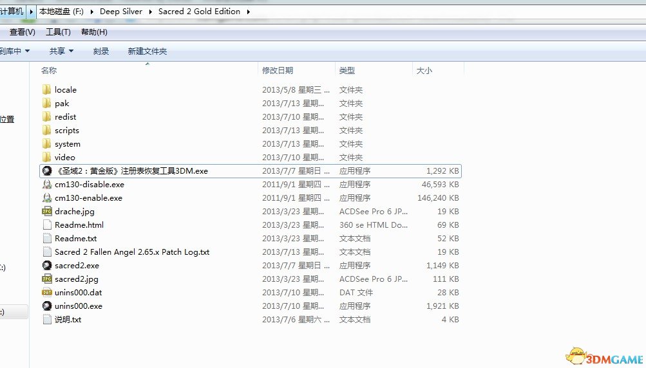Image resolution: width=646 pixels, height=368 pixels.
Task: Open the include-in-library dropdown
Action: (15, 51)
